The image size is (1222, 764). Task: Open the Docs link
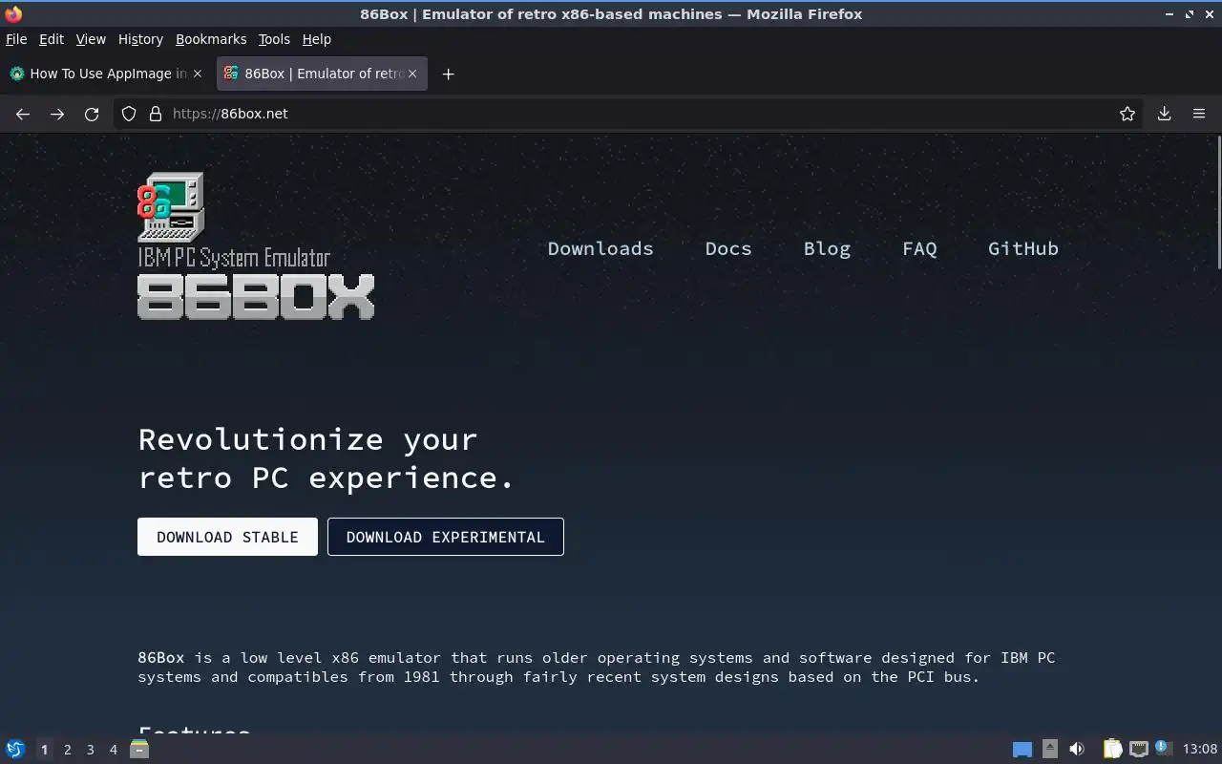click(728, 248)
